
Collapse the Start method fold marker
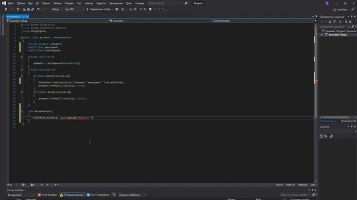pyautogui.click(x=22, y=57)
